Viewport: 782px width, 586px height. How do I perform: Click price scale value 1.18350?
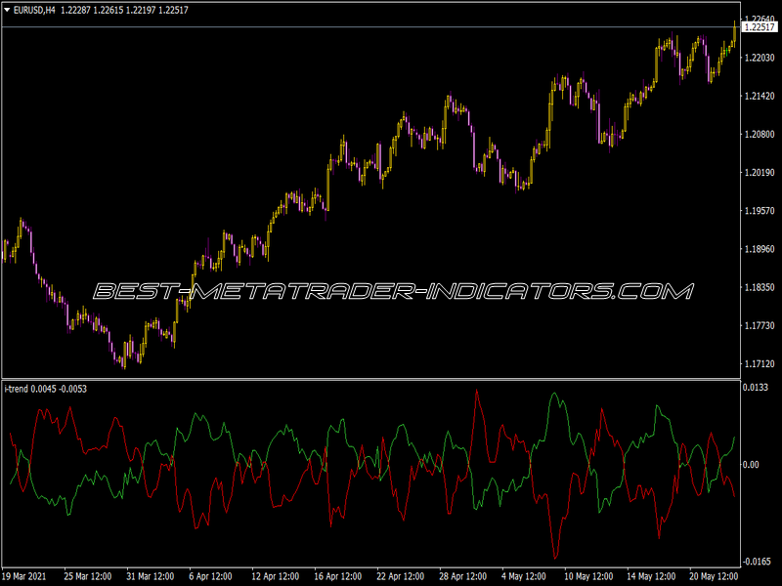(760, 287)
